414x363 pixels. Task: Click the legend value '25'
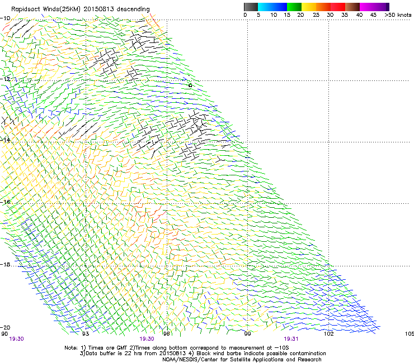[316, 15]
